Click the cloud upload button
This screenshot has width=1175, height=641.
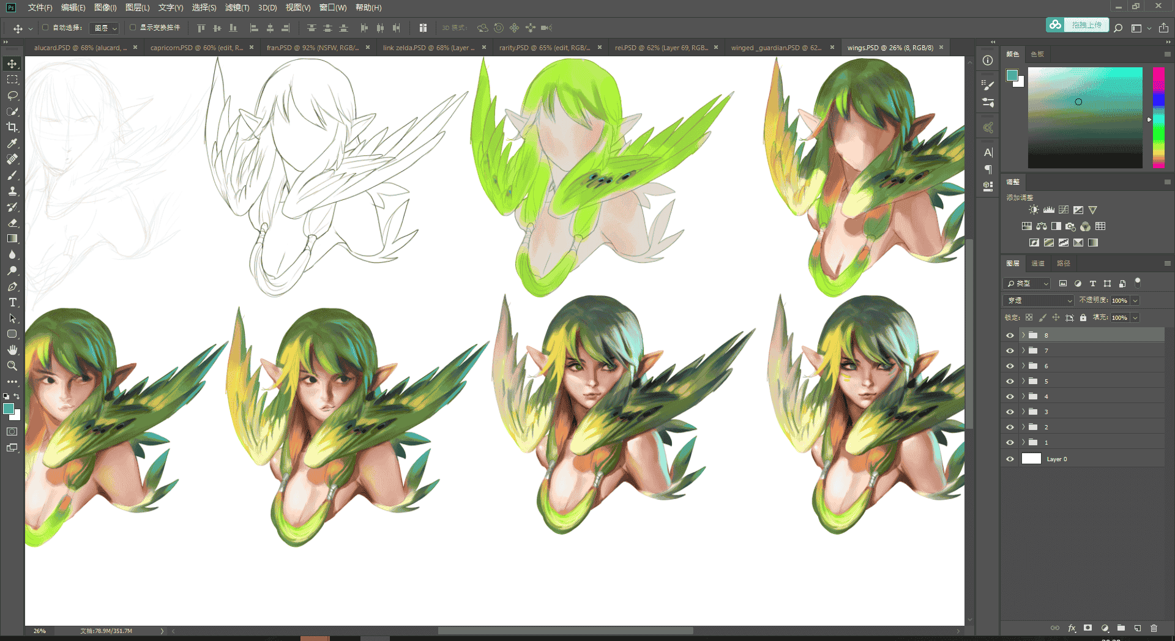tap(1078, 24)
